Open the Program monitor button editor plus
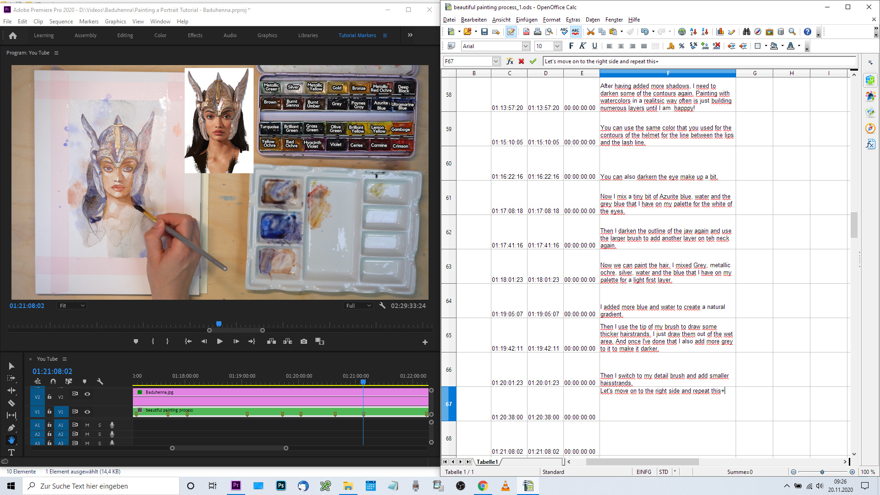The image size is (880, 495). 425,342
